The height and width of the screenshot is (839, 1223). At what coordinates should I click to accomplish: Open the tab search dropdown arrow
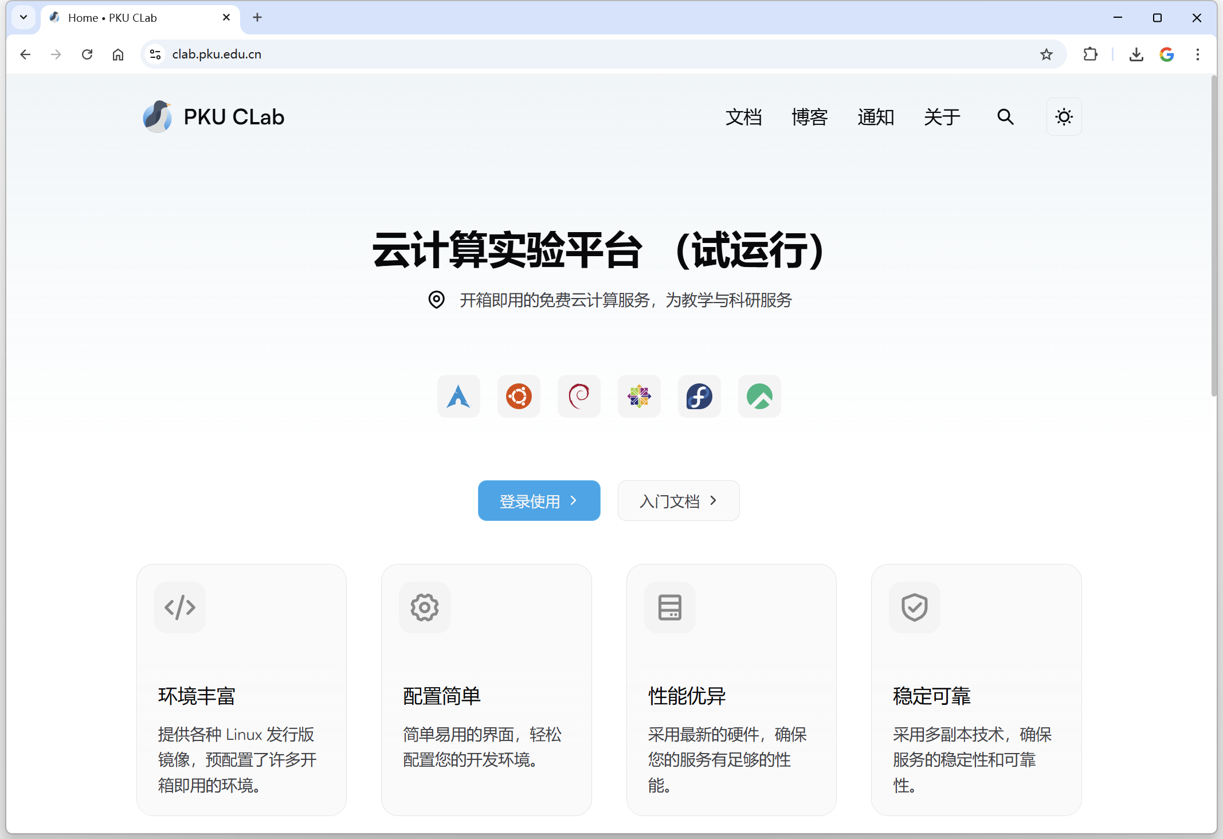(23, 17)
